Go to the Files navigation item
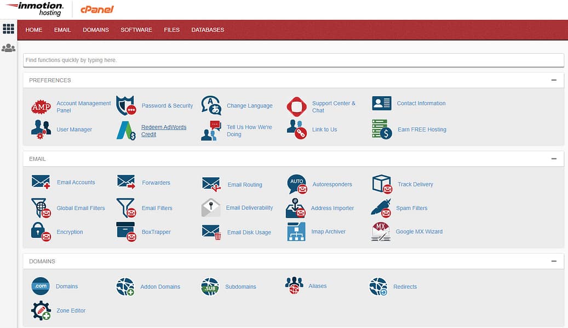Viewport: 568px width, 328px height. [x=171, y=30]
